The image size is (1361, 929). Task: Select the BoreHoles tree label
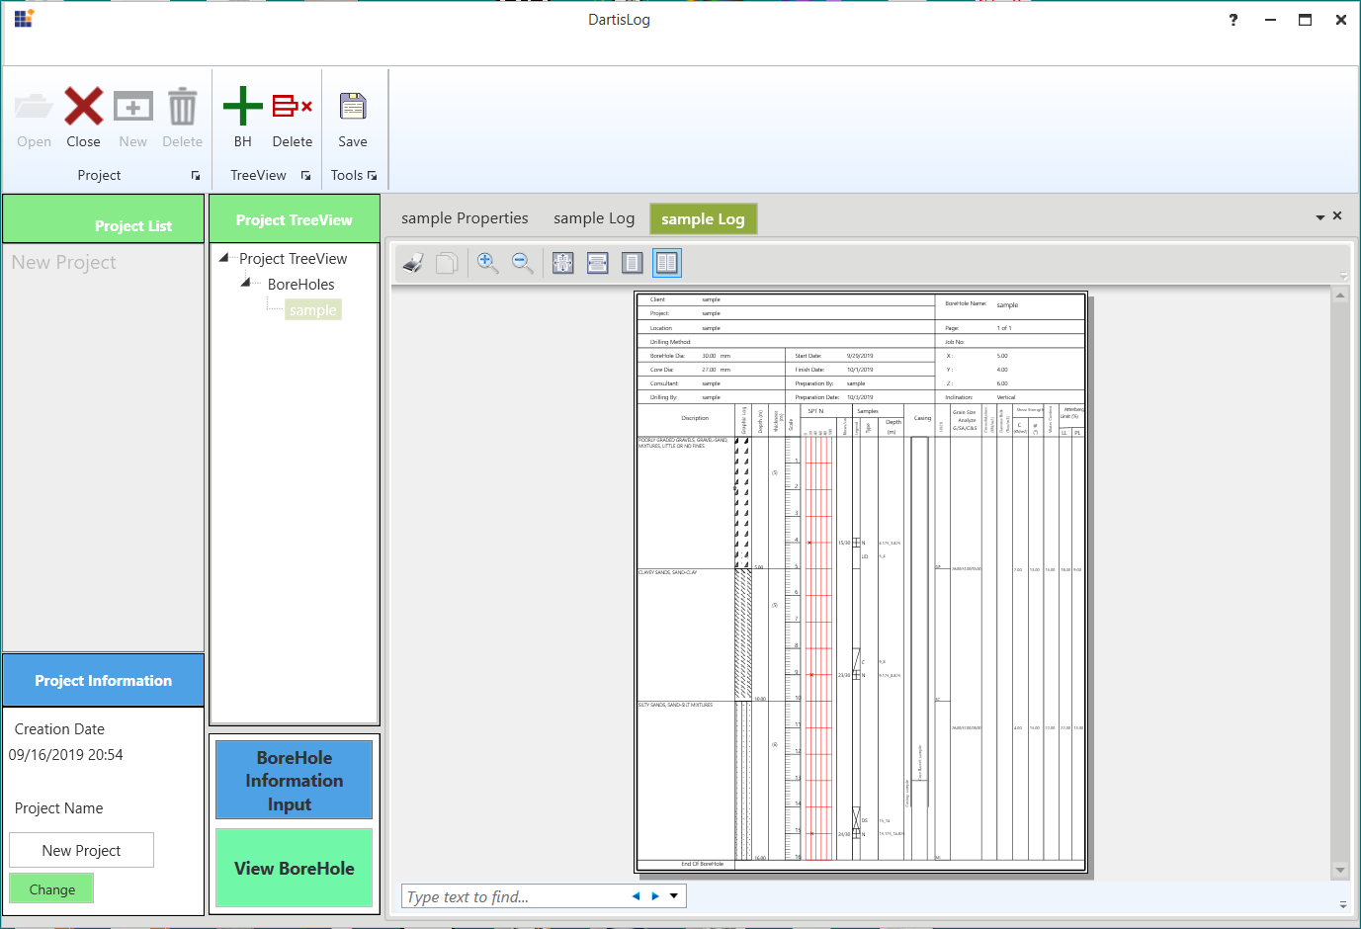pyautogui.click(x=301, y=285)
